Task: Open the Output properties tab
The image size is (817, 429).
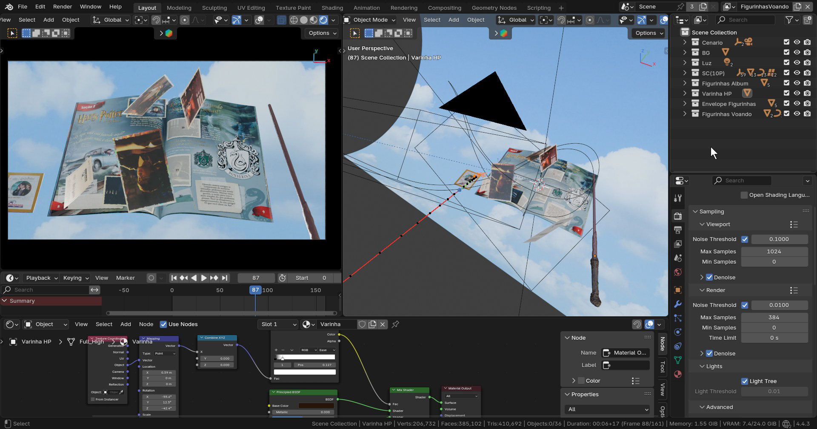Action: coord(678,230)
